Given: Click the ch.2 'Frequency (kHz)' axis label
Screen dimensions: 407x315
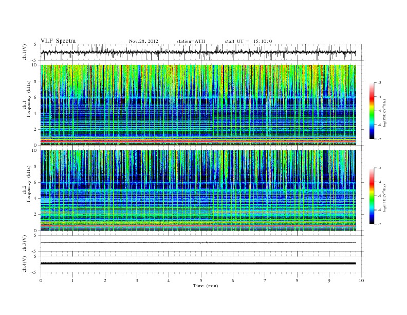Looking at the screenshot, I should click(29, 183).
